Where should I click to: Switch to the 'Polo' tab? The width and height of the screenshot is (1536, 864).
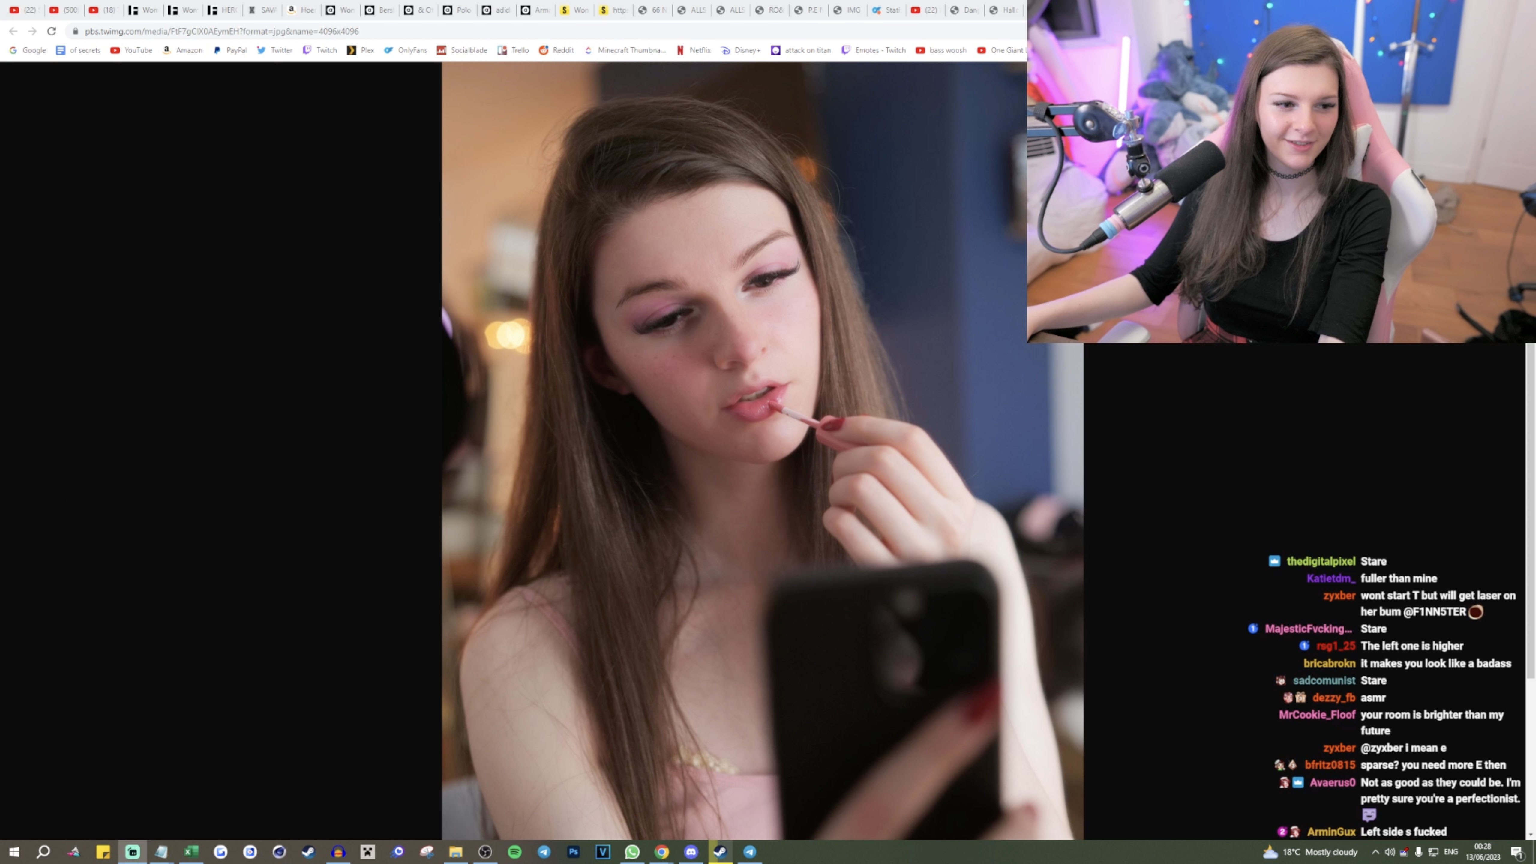point(457,10)
